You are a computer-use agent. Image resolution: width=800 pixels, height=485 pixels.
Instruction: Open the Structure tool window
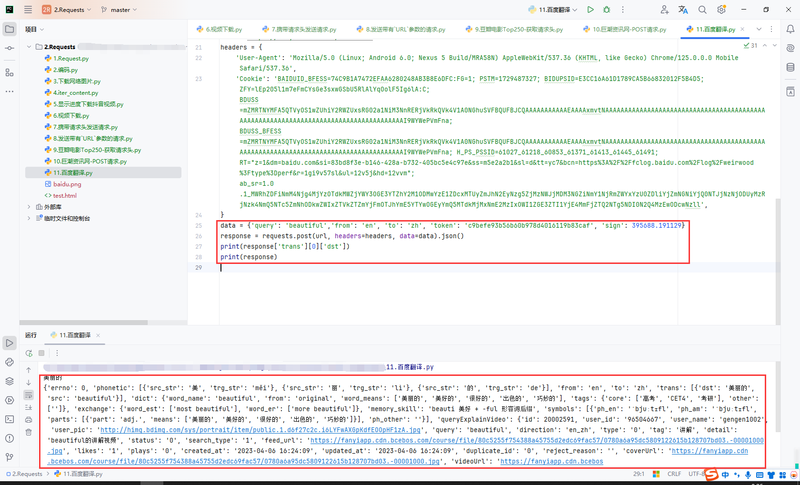tap(10, 72)
